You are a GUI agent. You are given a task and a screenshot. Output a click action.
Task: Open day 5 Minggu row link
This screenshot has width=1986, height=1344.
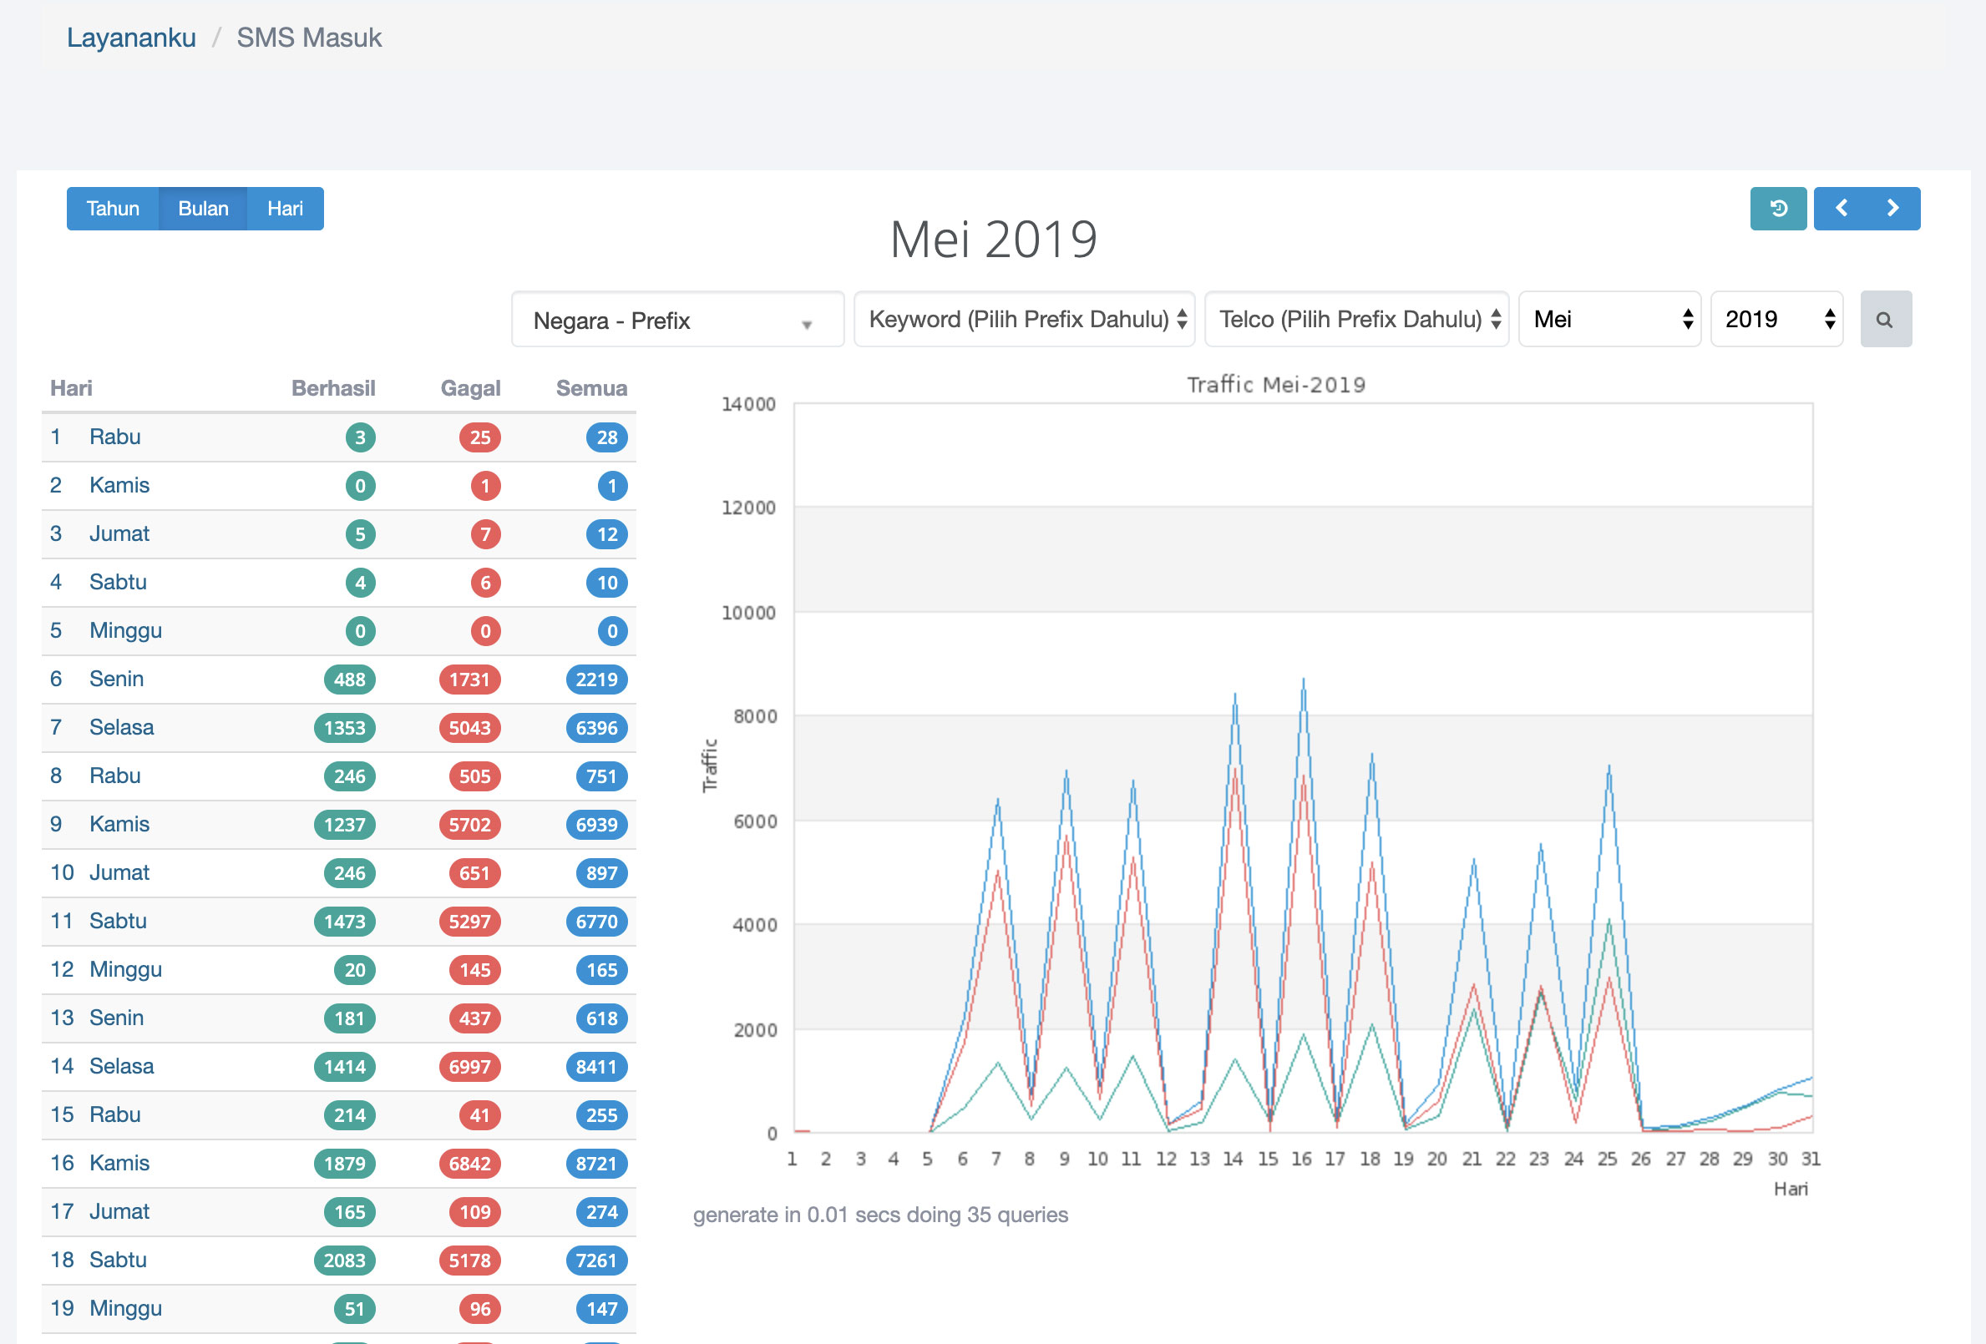[125, 630]
